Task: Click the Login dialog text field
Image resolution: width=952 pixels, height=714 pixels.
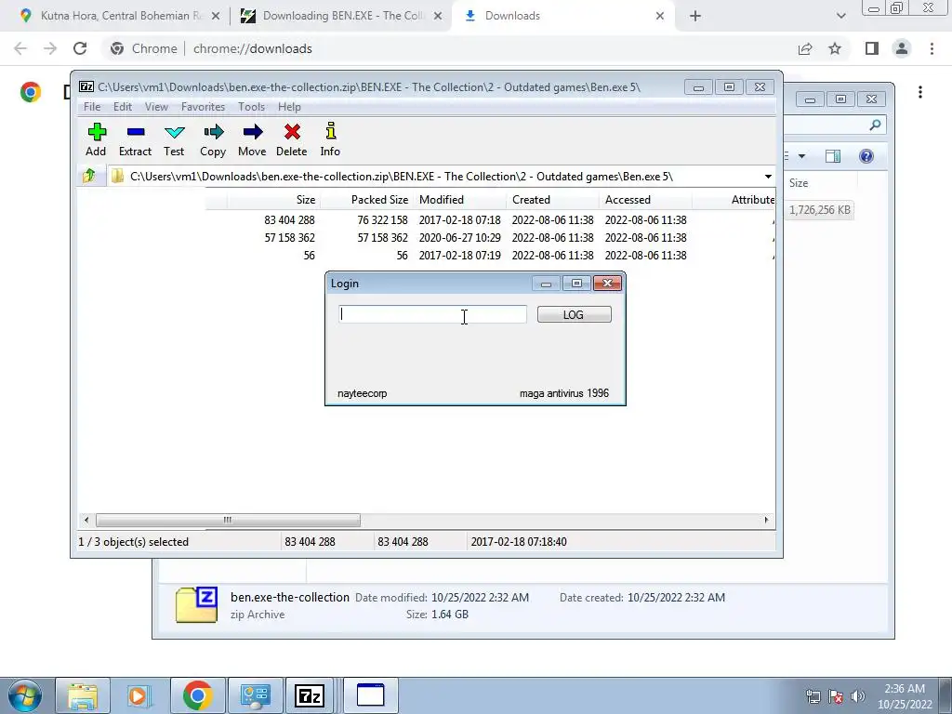Action: 433,314
